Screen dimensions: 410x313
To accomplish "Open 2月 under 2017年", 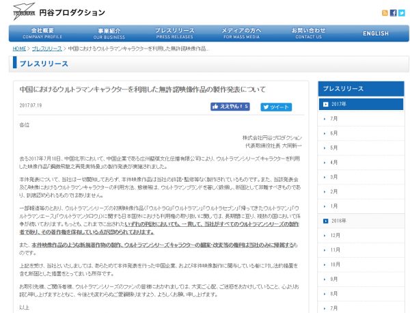I will [361, 191].
